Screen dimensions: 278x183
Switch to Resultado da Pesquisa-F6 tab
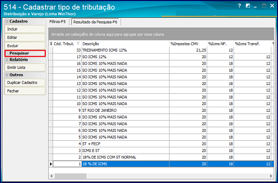[x=95, y=22]
